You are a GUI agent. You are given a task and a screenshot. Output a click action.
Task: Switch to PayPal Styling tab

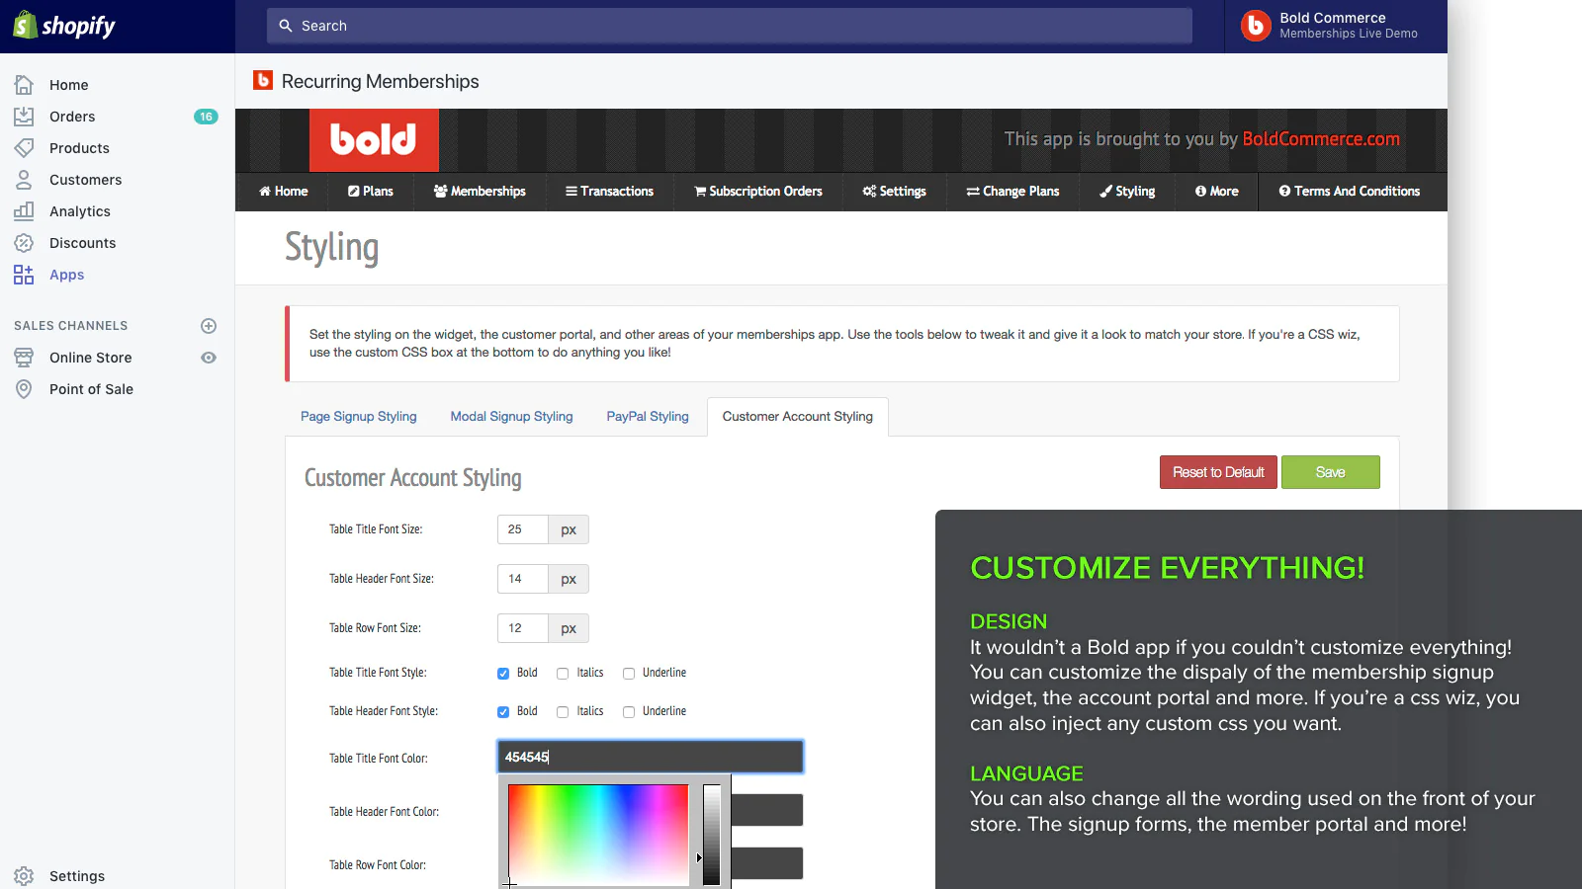(x=647, y=417)
